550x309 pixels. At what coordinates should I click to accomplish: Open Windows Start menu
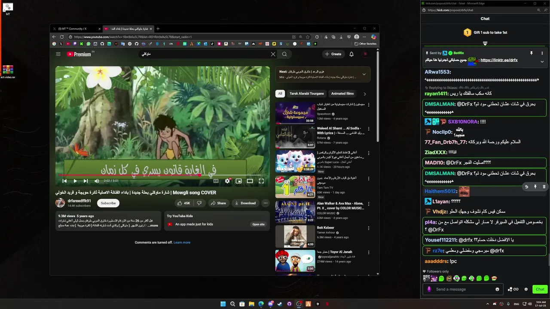[x=223, y=304]
